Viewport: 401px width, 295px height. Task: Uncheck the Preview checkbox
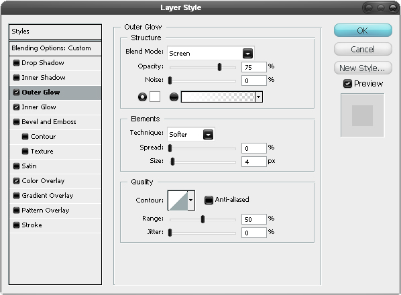tap(347, 84)
